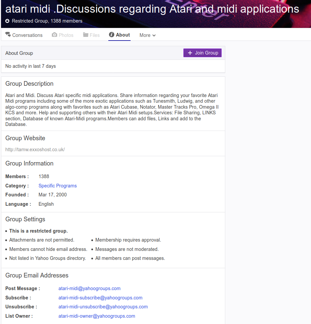
Task: Click the Conversations speech bubble icon
Action: click(8, 35)
